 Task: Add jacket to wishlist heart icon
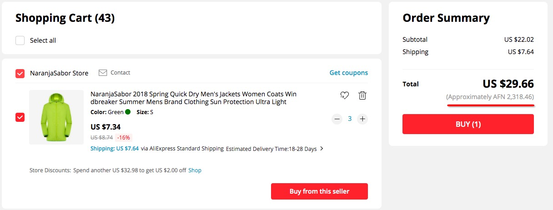tap(344, 95)
